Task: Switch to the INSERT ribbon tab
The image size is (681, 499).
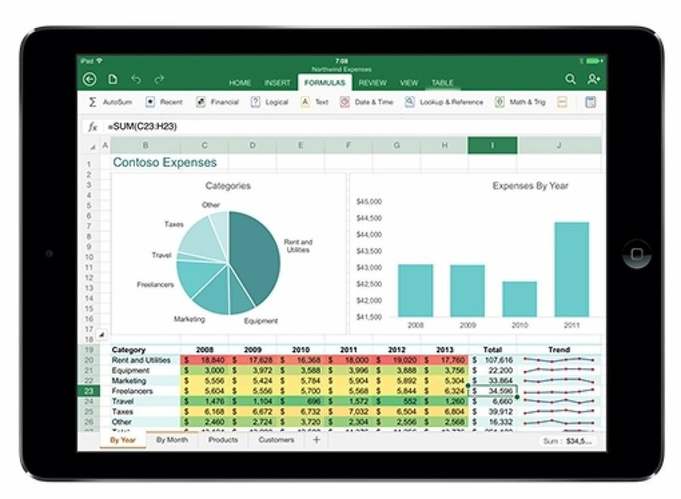Action: click(277, 83)
